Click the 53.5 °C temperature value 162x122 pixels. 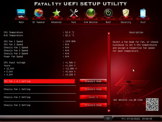point(70,32)
